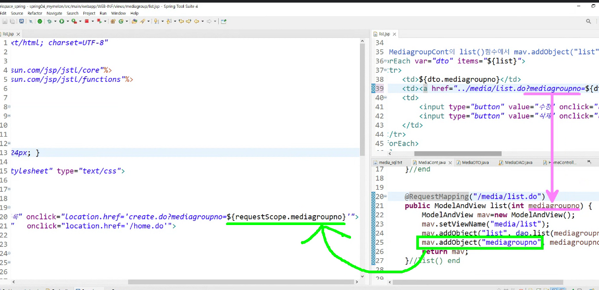
Task: Click the Skip All Breakpoints icon
Action: [31, 21]
